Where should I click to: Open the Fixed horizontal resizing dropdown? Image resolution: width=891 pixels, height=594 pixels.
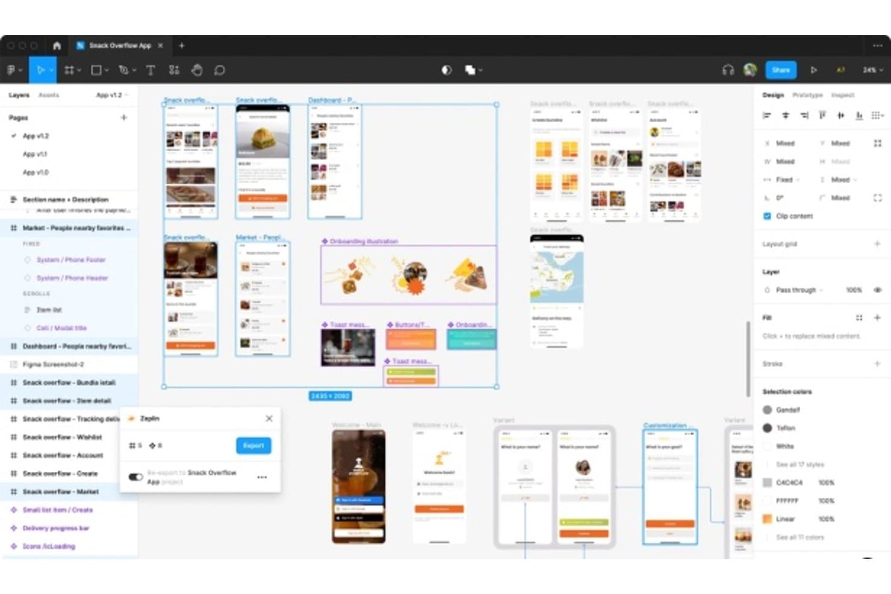click(x=787, y=180)
